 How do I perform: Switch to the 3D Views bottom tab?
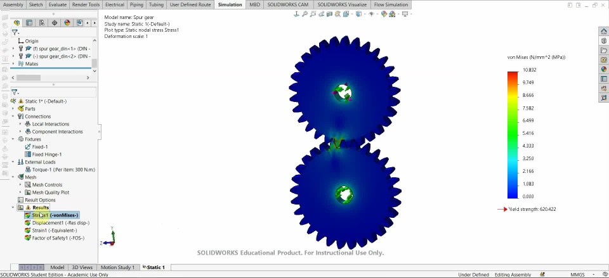pyautogui.click(x=82, y=267)
